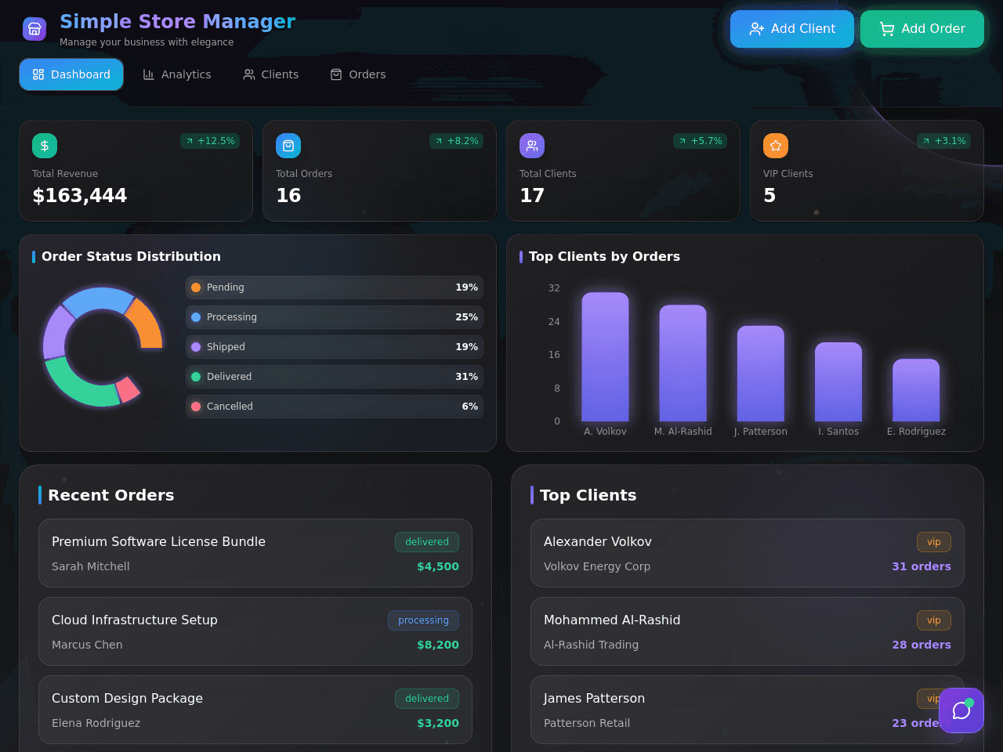This screenshot has width=1003, height=752.
Task: Click the star icon on VIP Clients card
Action: coord(776,146)
